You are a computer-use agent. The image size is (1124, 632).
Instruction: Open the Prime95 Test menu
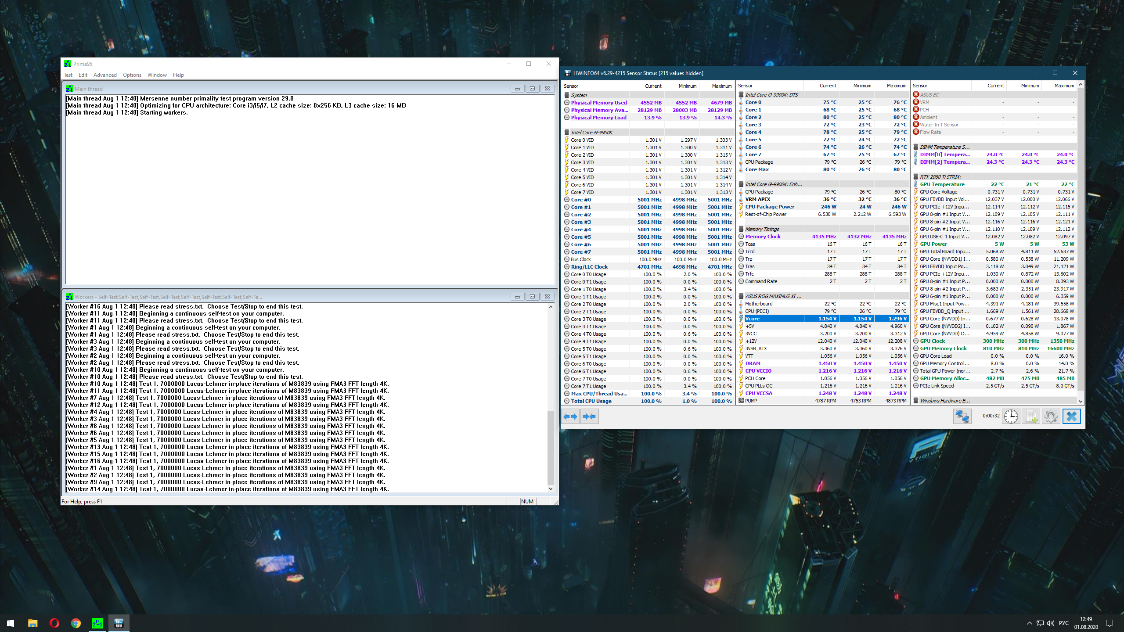[68, 75]
